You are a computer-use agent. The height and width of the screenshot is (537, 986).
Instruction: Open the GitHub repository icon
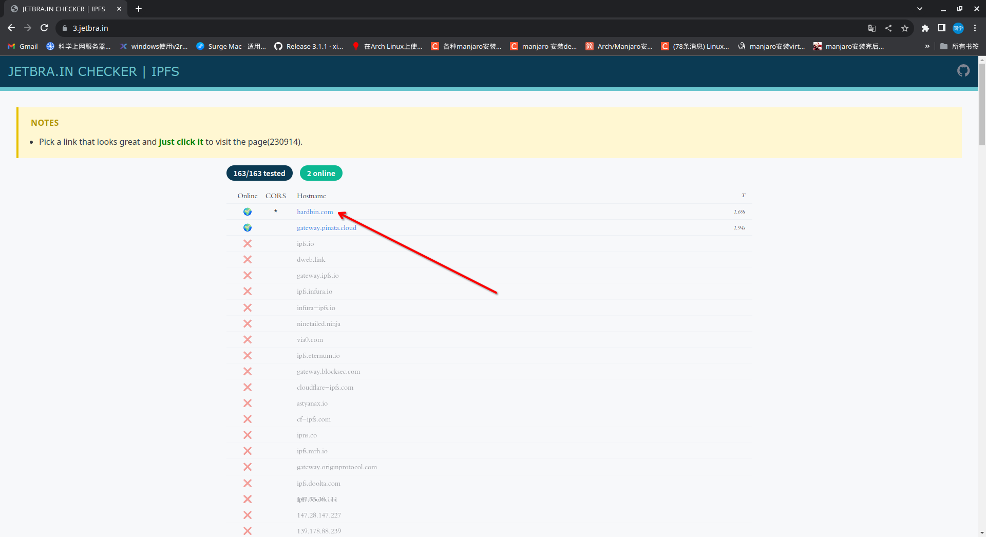963,71
